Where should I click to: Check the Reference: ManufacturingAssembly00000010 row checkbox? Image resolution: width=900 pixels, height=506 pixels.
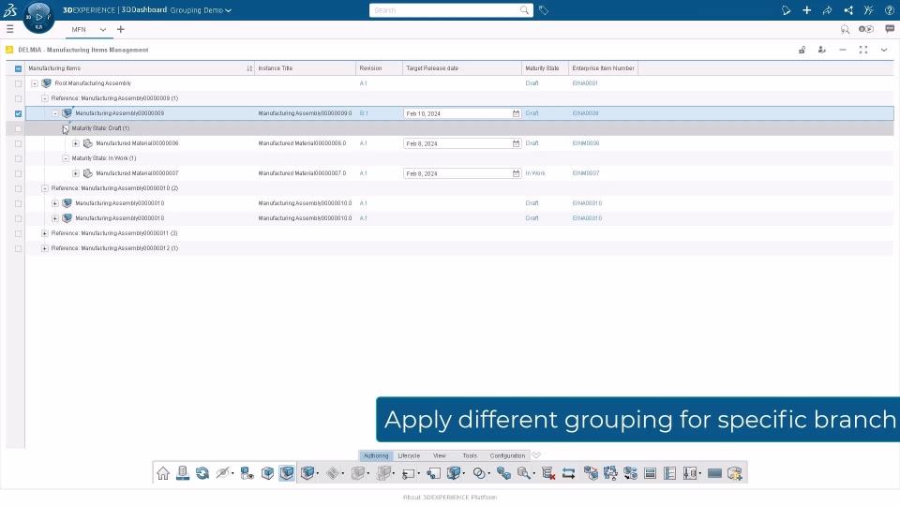19,188
